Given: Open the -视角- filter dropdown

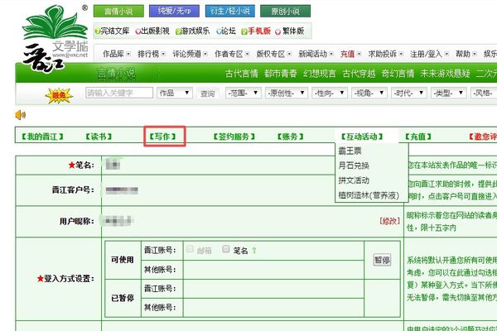Looking at the screenshot, I should pyautogui.click(x=369, y=94).
